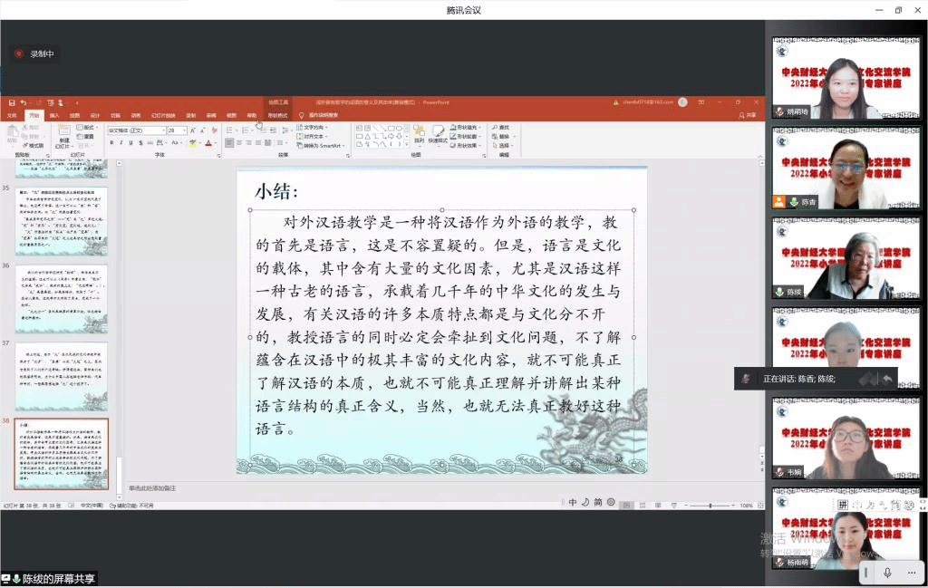The width and height of the screenshot is (928, 588).
Task: Click the Undo icon in quick access toolbar
Action: coord(23,102)
